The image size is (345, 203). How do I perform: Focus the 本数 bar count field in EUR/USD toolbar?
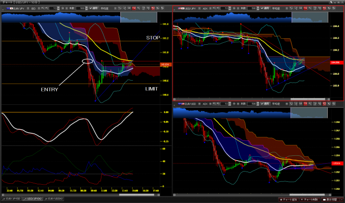(x=252, y=104)
